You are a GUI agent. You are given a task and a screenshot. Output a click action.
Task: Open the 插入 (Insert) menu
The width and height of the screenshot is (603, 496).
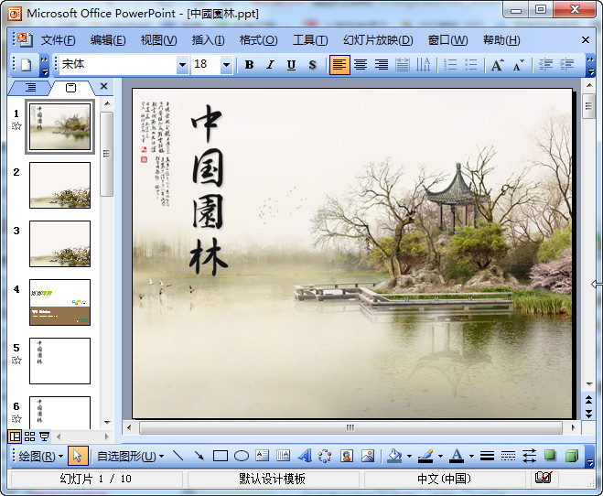pyautogui.click(x=208, y=40)
